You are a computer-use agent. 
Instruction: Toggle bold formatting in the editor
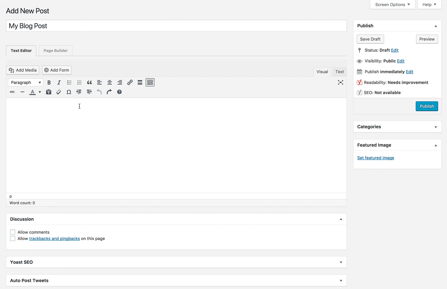pos(49,82)
